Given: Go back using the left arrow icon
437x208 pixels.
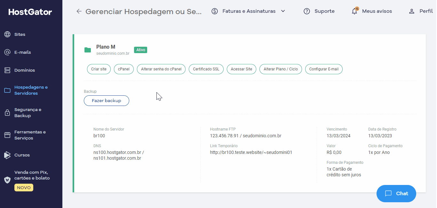Looking at the screenshot, I should 79,12.
